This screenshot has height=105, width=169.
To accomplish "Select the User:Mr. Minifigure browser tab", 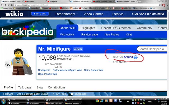I will 103,2.
